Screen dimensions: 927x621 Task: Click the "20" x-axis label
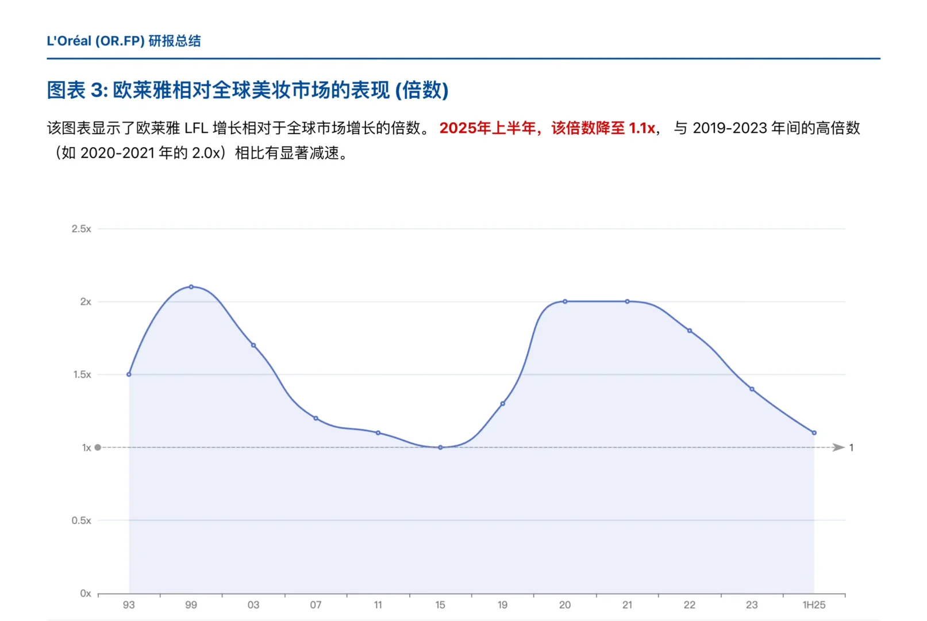(x=565, y=605)
